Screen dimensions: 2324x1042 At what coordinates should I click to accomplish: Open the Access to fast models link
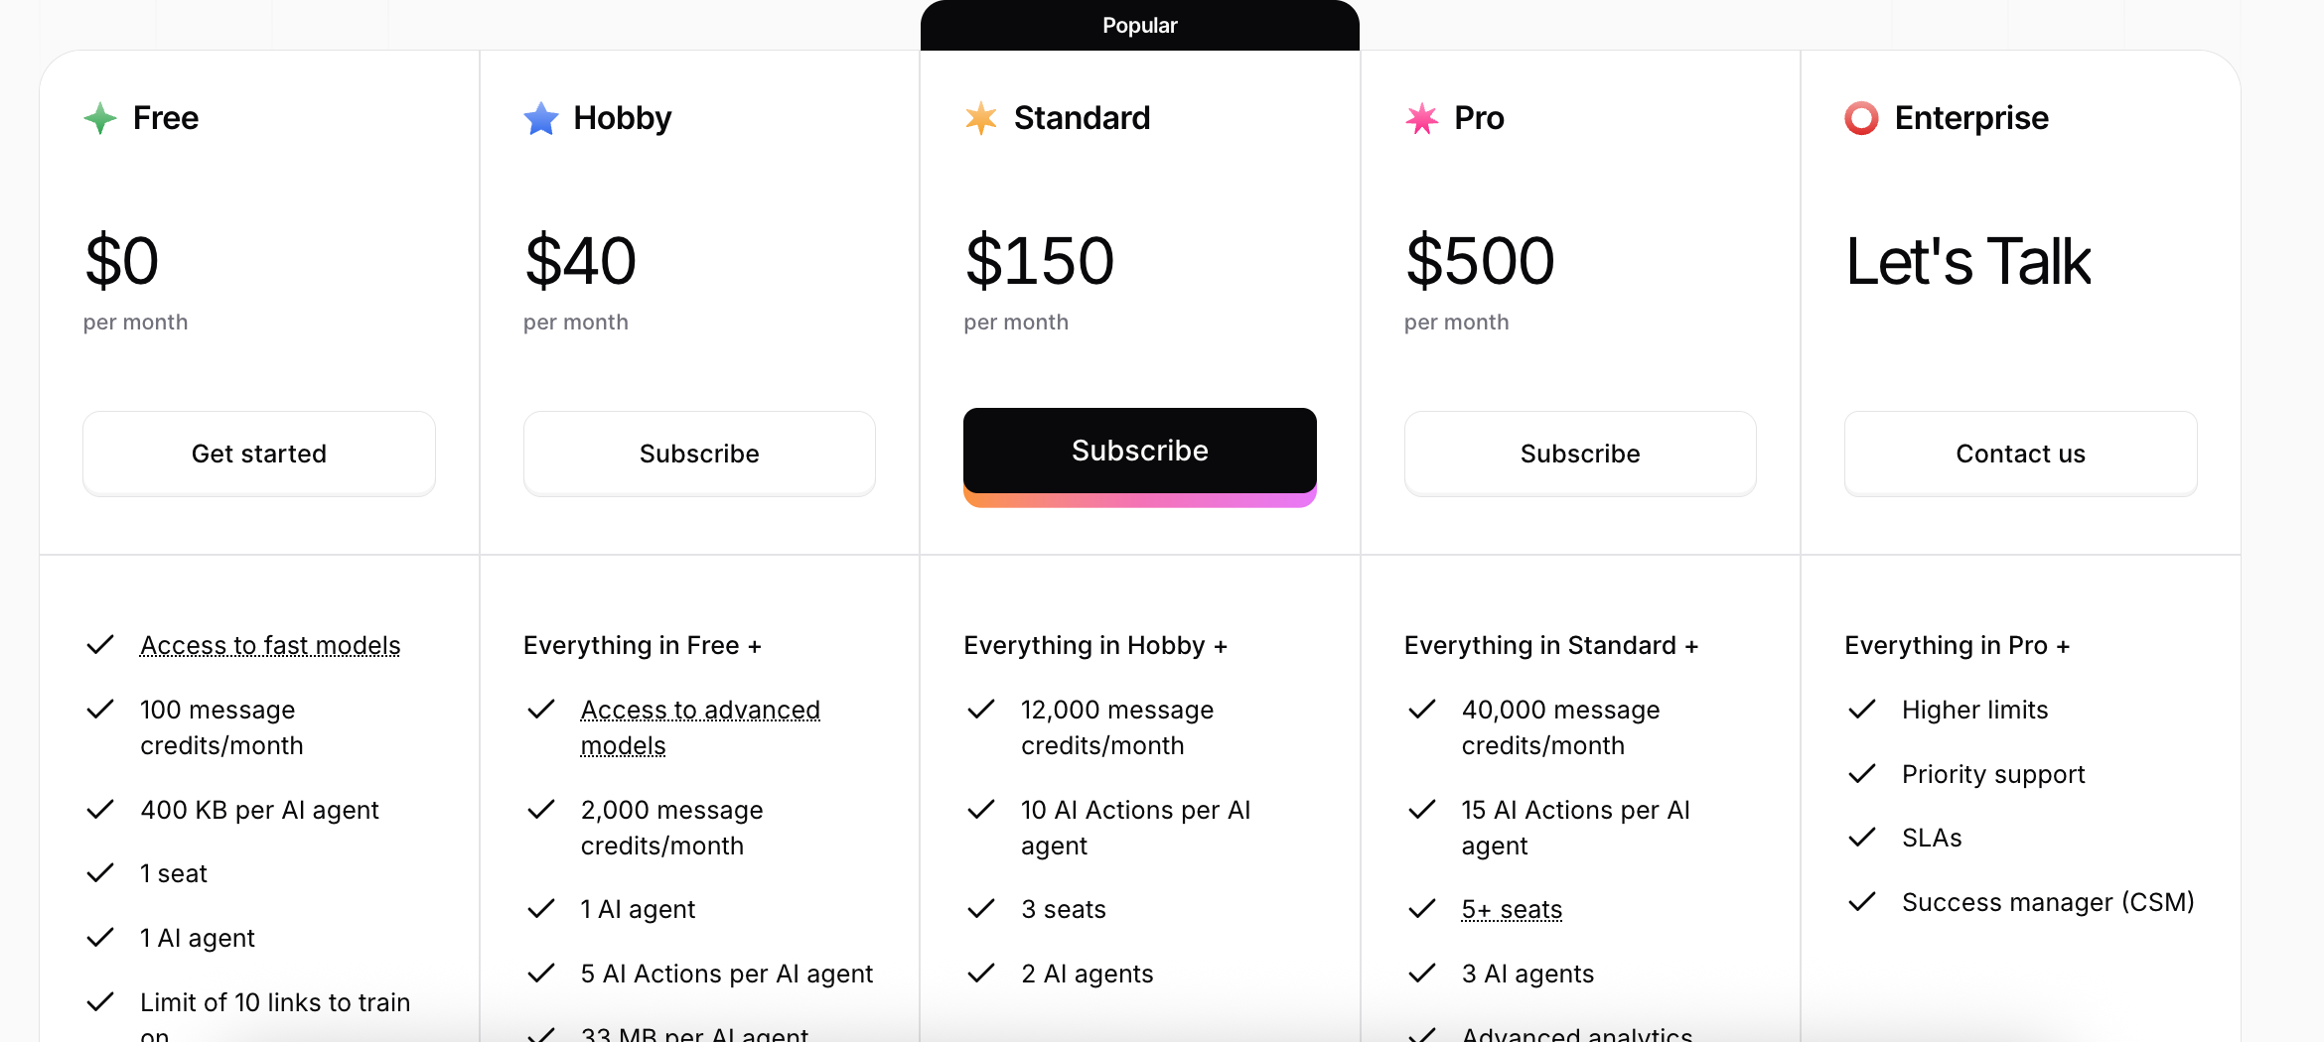pos(270,645)
